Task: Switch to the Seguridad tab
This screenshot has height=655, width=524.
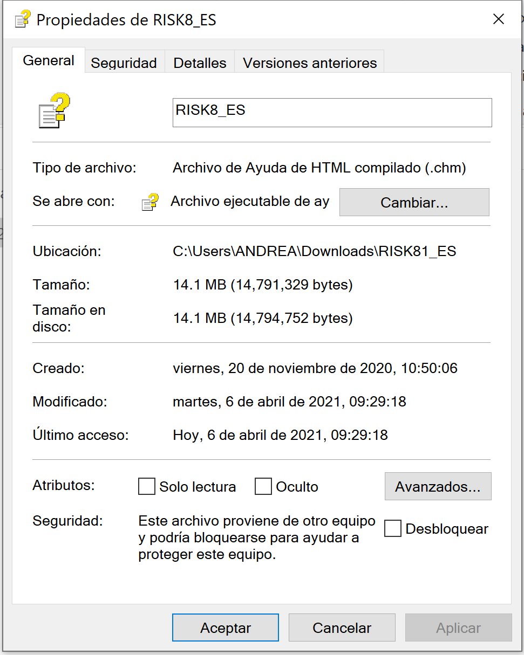Action: [x=124, y=63]
